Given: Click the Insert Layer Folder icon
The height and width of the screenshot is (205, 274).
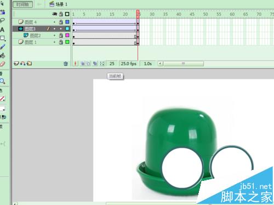Looking at the screenshot, I should pyautogui.click(x=29, y=64).
